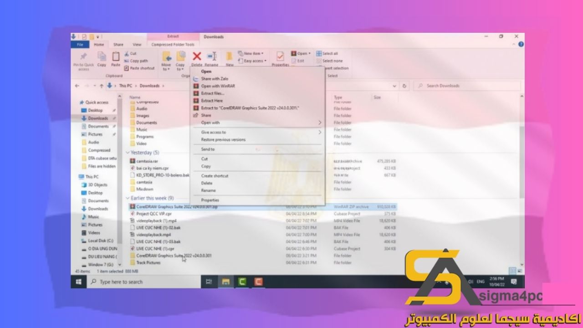Click the Recent locations dropdown arrow
Viewport: 583px width, 328px height.
tap(94, 86)
